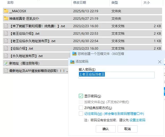
Task: Click date 2021/6/30 22:53
Action: pos(86,34)
